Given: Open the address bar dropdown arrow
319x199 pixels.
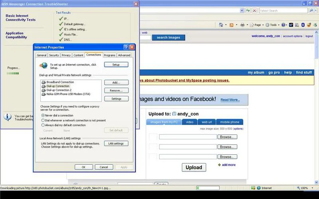Looking at the screenshot, I should 242,11.
